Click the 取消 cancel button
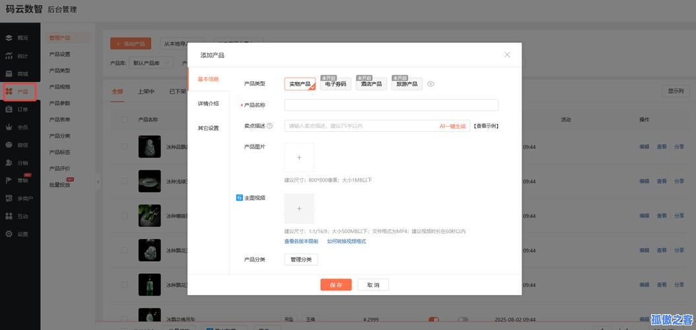The image size is (696, 330). click(373, 284)
